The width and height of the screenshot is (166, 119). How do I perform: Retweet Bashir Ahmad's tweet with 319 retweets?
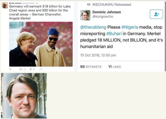(x=21, y=69)
